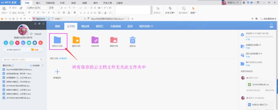Open the grid apps icon in the dark header
The height and width of the screenshot is (110, 278).
pos(43,24)
